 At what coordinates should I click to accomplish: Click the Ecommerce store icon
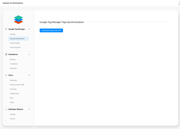click(6, 54)
